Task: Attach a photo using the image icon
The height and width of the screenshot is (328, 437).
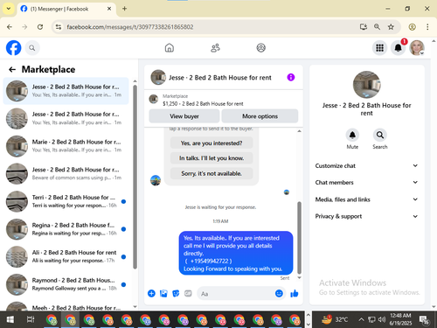Action: click(x=163, y=293)
